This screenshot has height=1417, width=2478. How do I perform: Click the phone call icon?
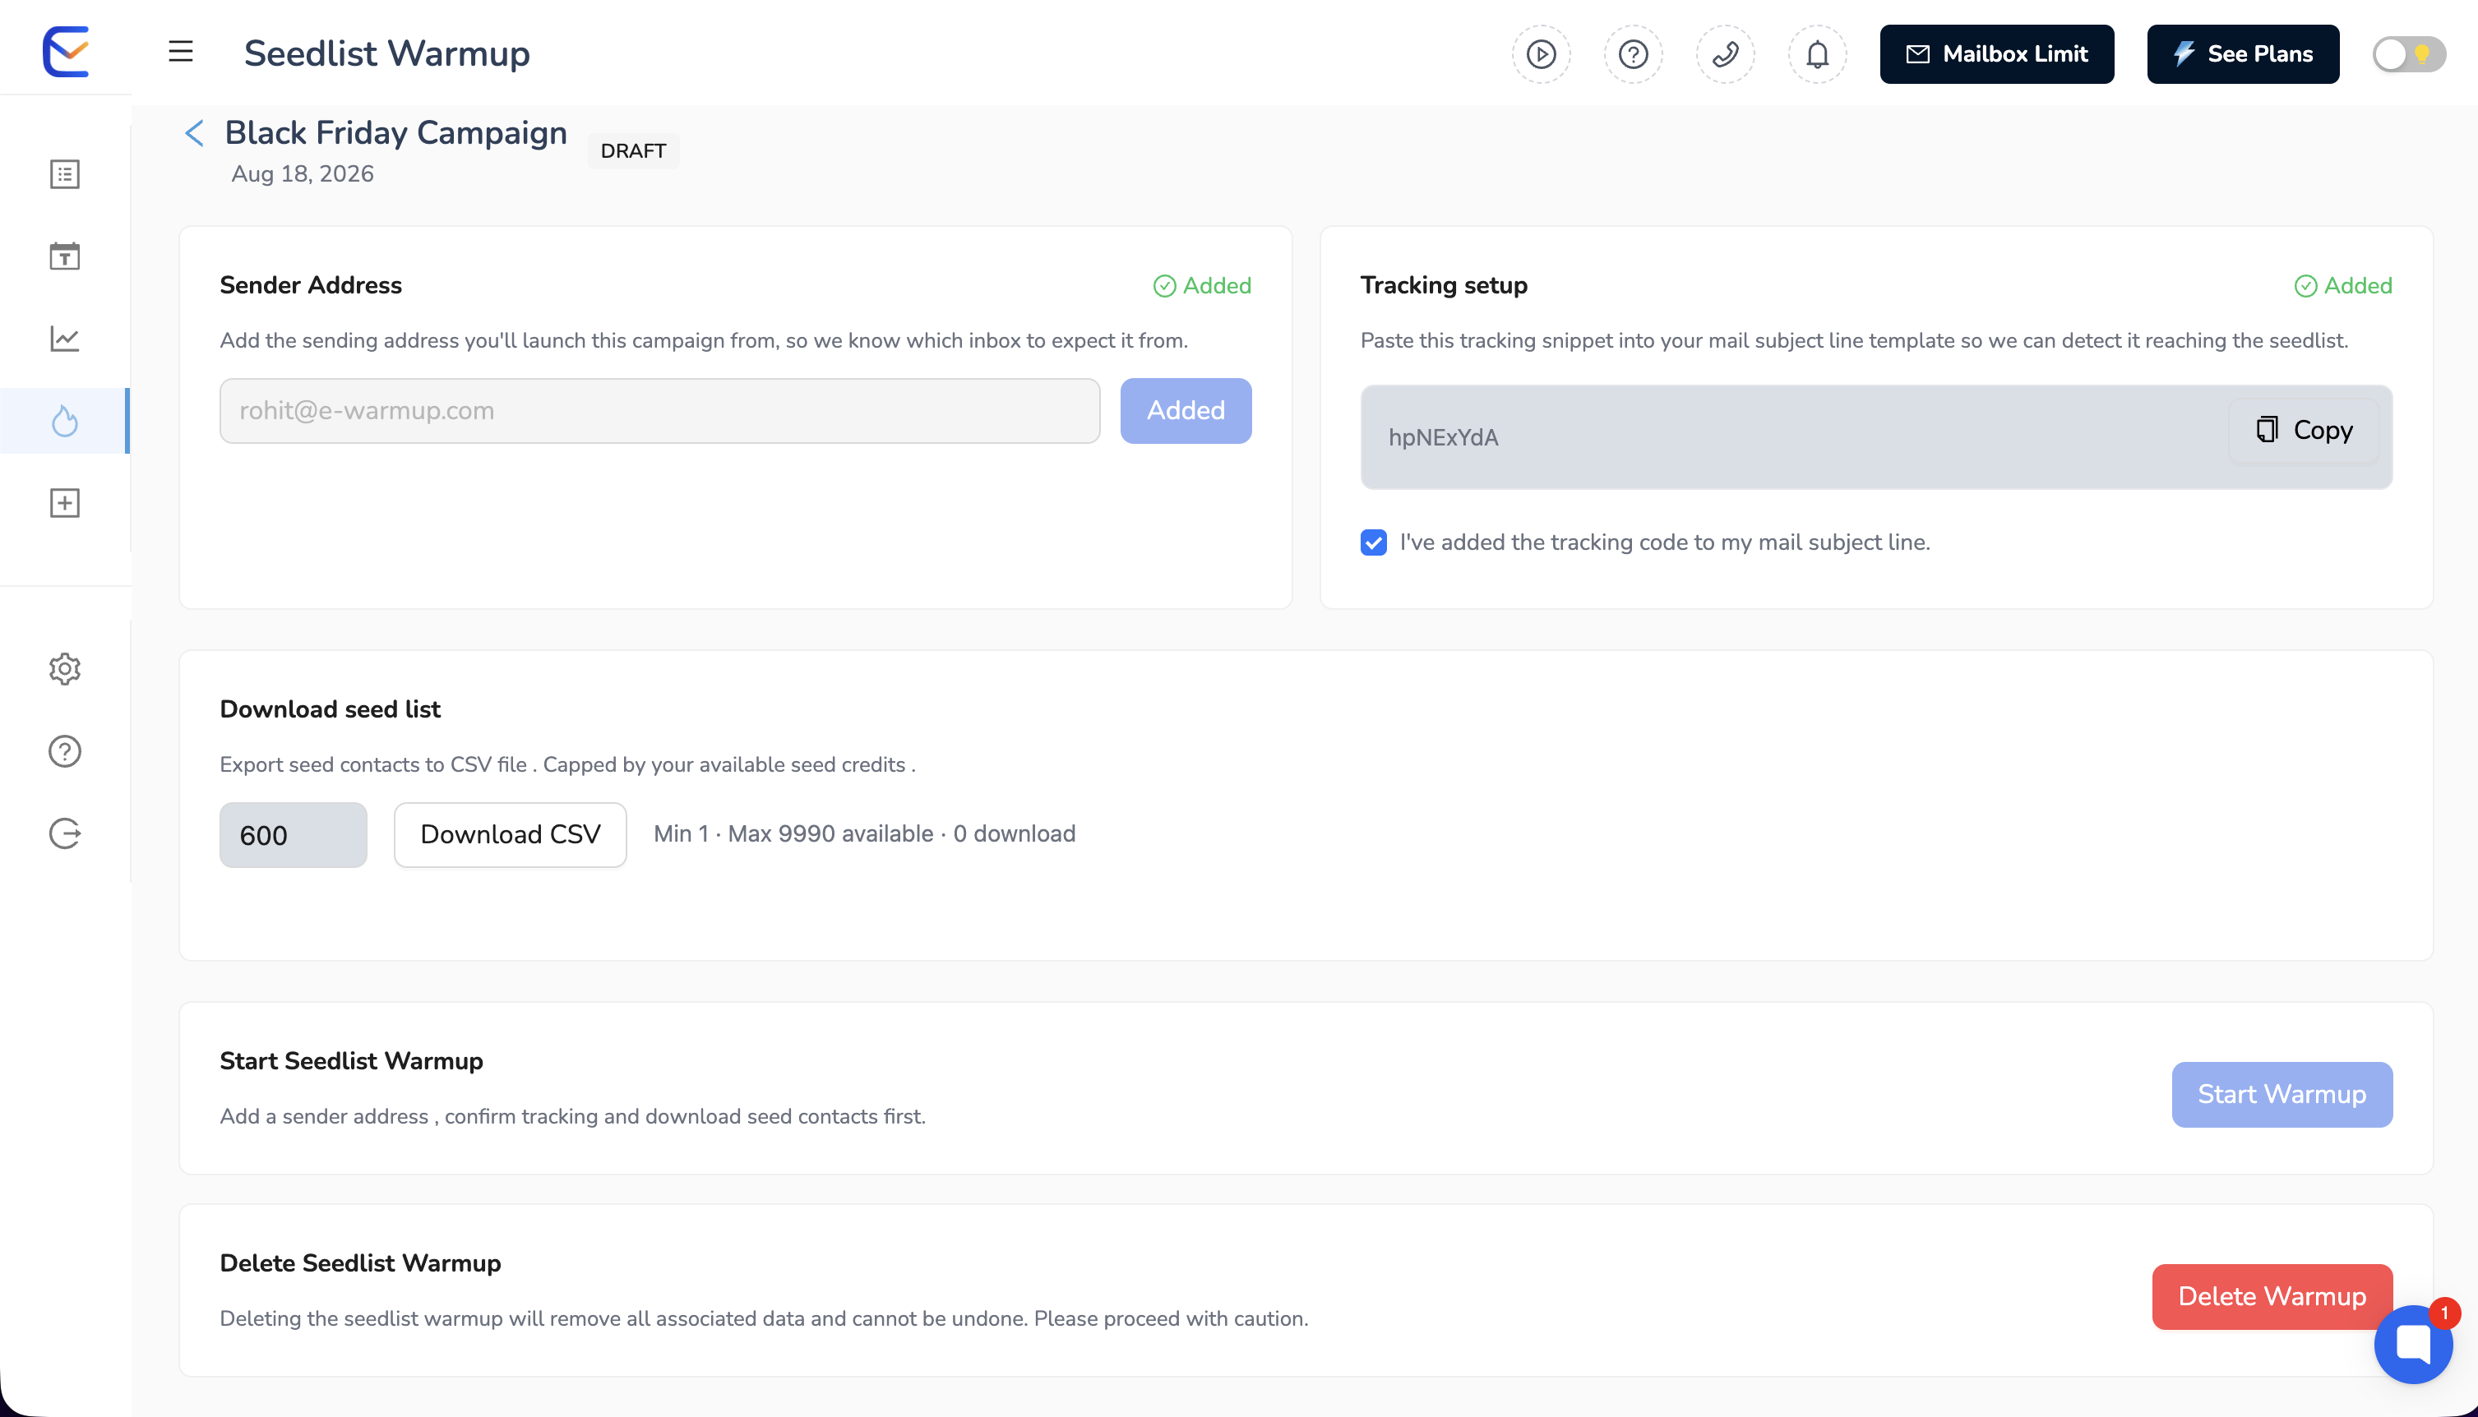[x=1726, y=53]
